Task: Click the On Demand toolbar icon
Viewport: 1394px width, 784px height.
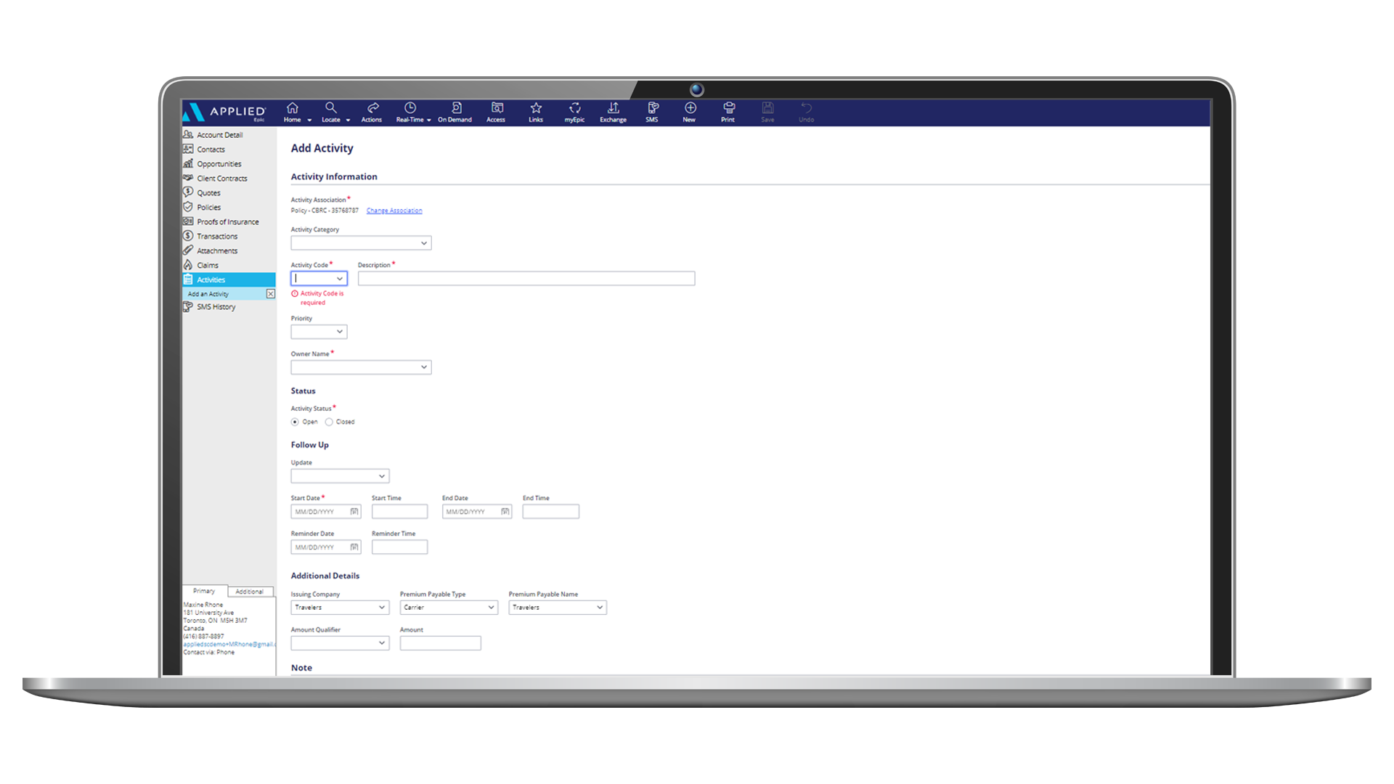Action: (456, 108)
